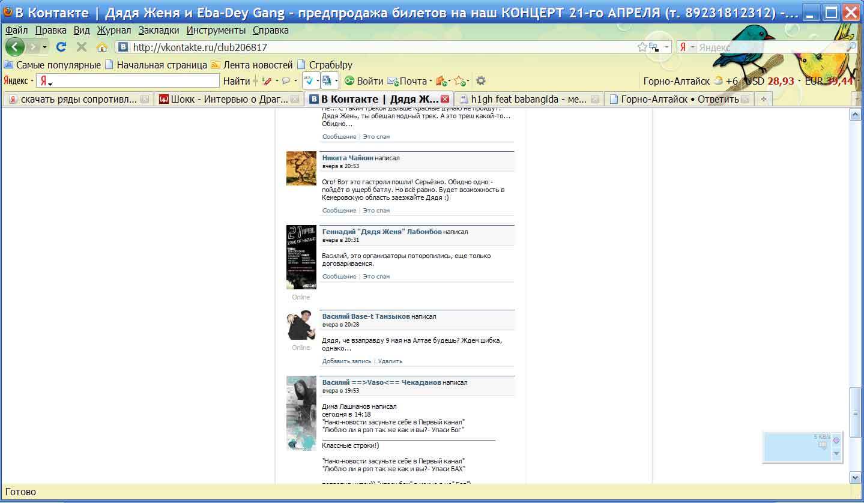Click the Yandex bar search input field
Viewport: 864px width, 503px height.
128,81
